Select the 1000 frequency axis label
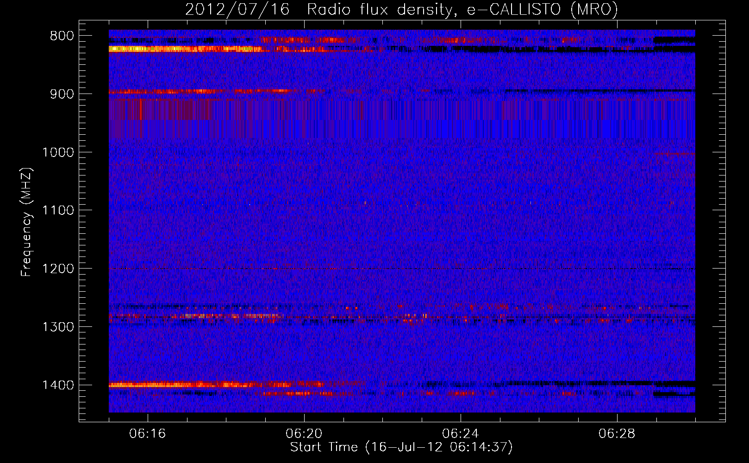The width and height of the screenshot is (749, 463). tap(58, 152)
